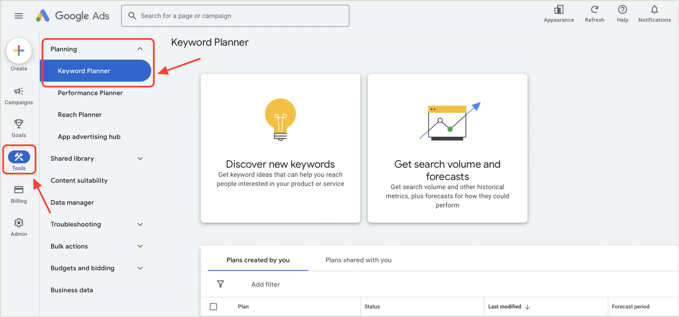The height and width of the screenshot is (317, 679).
Task: Click the Last modified sort arrow
Action: (x=527, y=307)
